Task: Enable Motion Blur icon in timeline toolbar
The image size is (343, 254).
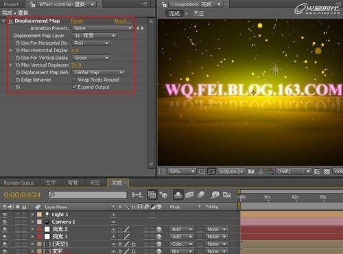Action: [x=200, y=195]
